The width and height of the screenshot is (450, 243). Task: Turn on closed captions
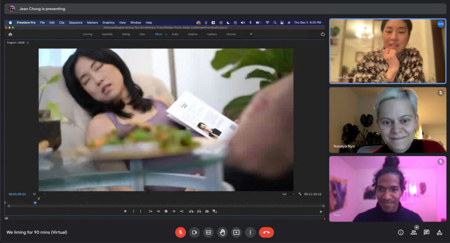[x=208, y=232]
